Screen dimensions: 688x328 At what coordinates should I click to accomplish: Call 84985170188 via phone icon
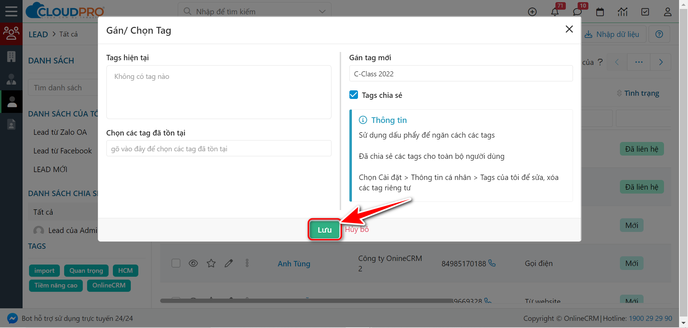(x=492, y=263)
